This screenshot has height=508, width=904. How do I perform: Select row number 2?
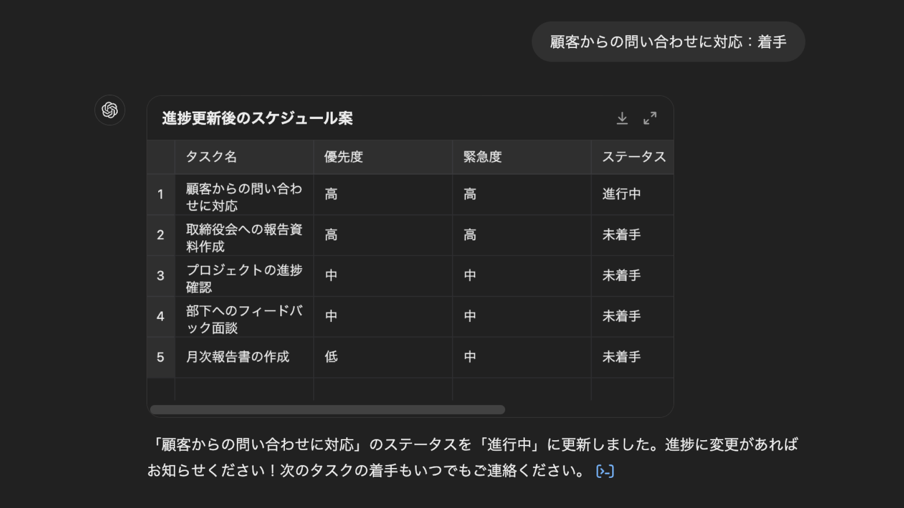(161, 235)
